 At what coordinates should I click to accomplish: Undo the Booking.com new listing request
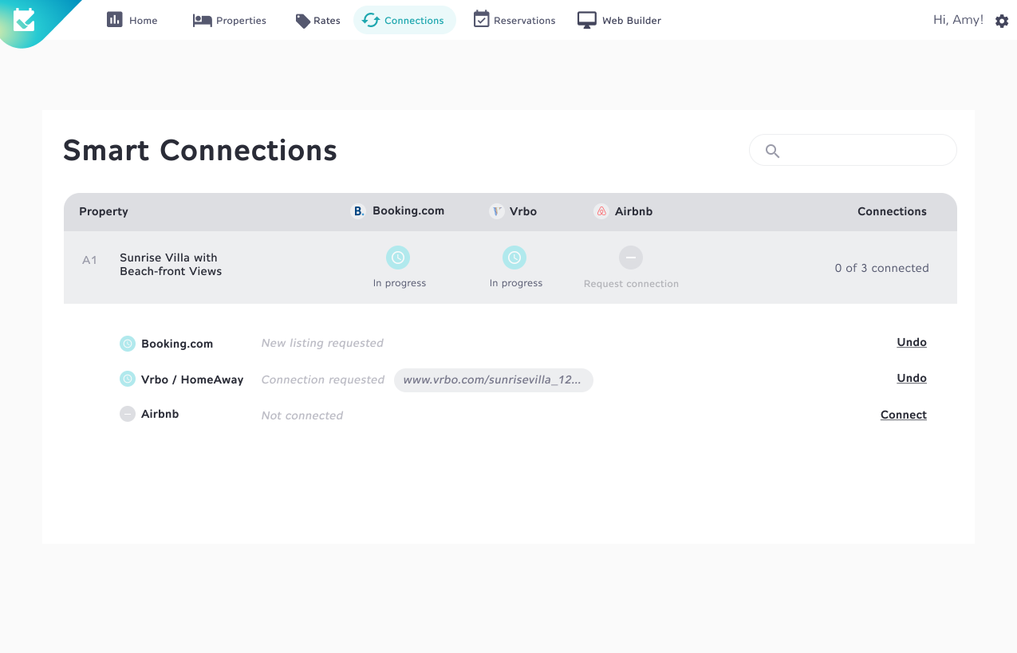tap(912, 342)
